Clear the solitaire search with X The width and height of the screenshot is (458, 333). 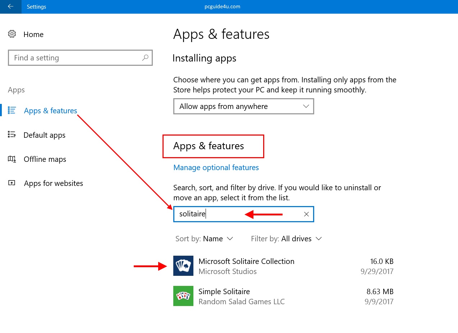click(x=306, y=214)
